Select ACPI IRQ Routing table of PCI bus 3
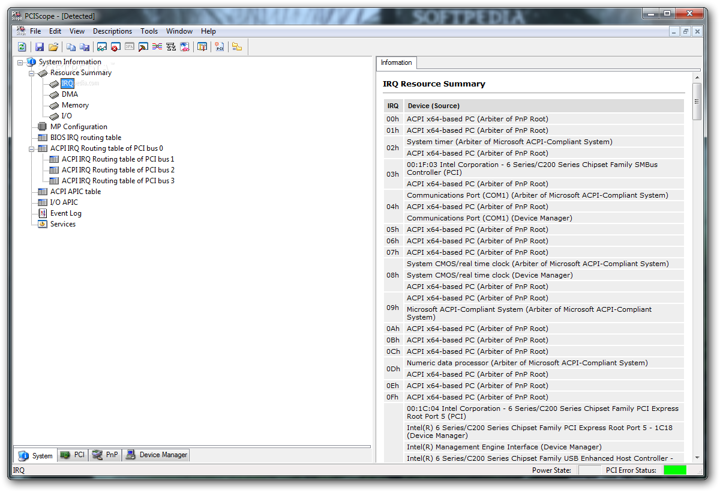This screenshot has width=720, height=492. pos(118,181)
